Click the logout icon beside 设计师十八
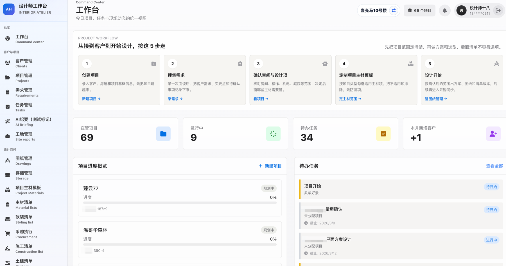The image size is (506, 266). click(498, 11)
